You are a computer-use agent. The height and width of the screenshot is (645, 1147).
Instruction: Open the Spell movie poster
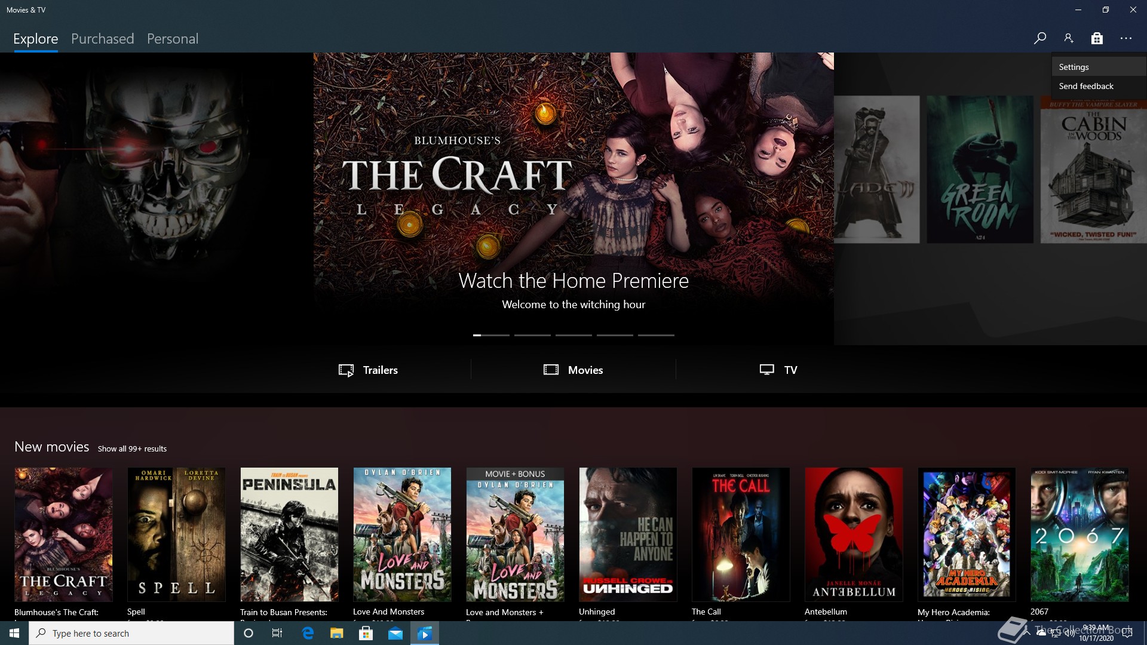(x=176, y=535)
